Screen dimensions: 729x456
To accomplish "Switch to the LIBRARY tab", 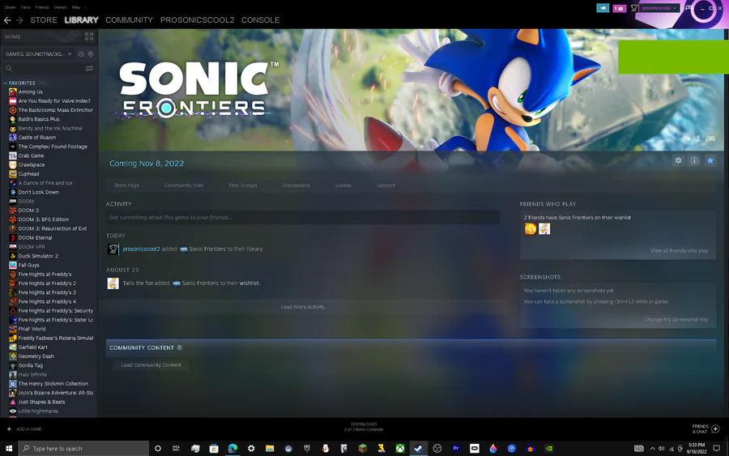I will tap(81, 20).
